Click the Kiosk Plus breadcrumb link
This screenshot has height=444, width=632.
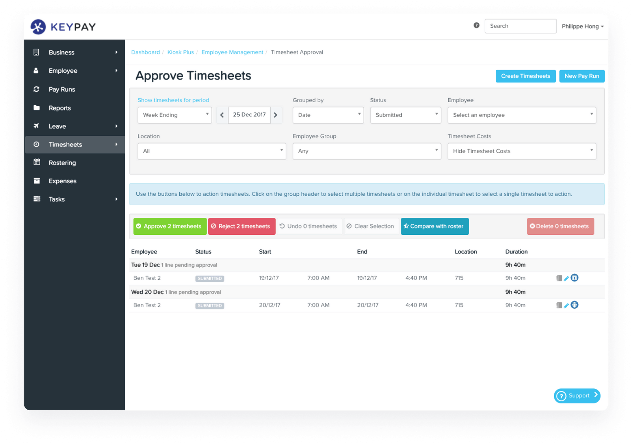(181, 52)
